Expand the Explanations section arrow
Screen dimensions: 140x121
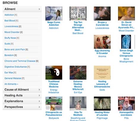click(x=39, y=101)
